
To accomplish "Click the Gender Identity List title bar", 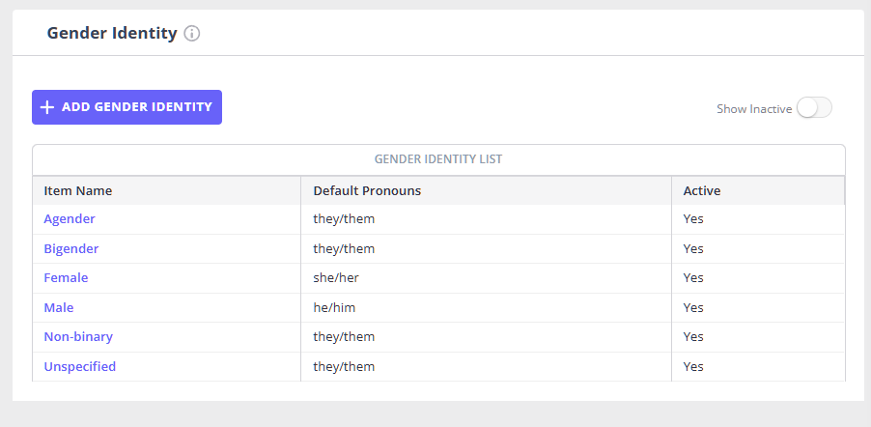I will click(x=438, y=159).
